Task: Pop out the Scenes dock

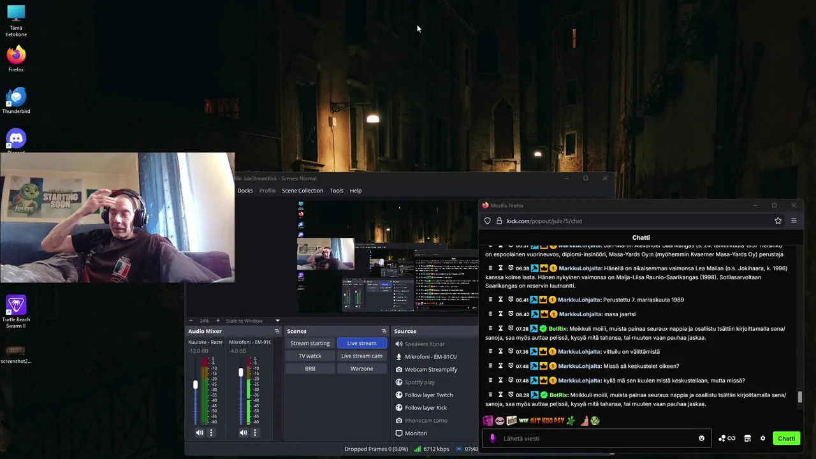Action: click(x=384, y=331)
